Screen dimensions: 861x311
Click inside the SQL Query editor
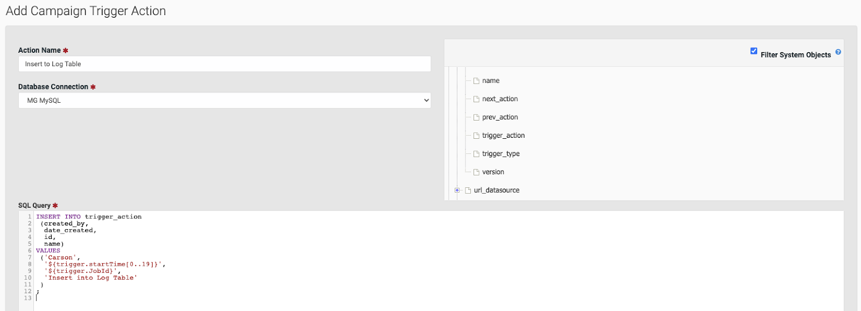point(439,261)
